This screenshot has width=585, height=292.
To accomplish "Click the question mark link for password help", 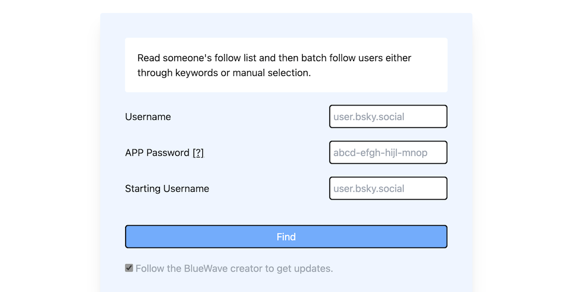I will (198, 153).
